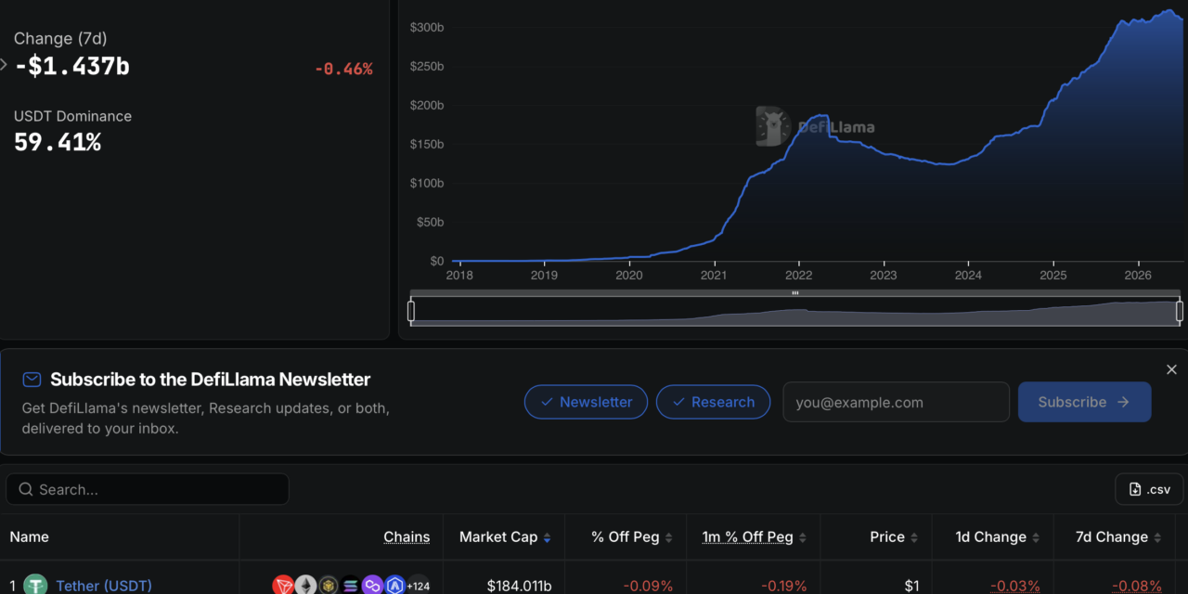This screenshot has height=594, width=1188.
Task: Click the envelope icon beside the newsletter heading
Action: [x=32, y=380]
